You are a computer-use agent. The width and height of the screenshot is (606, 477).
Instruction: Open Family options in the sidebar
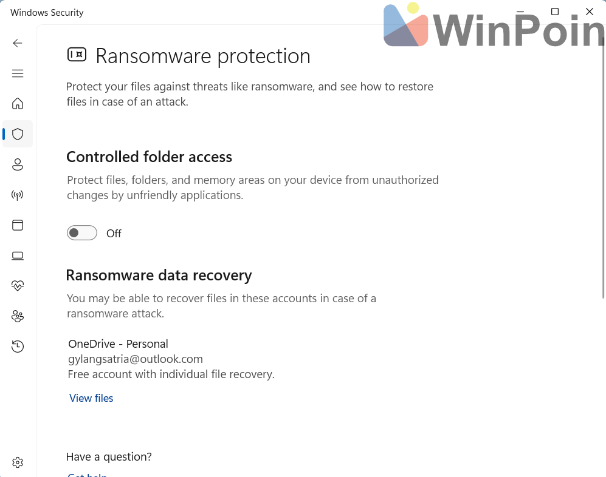click(18, 316)
